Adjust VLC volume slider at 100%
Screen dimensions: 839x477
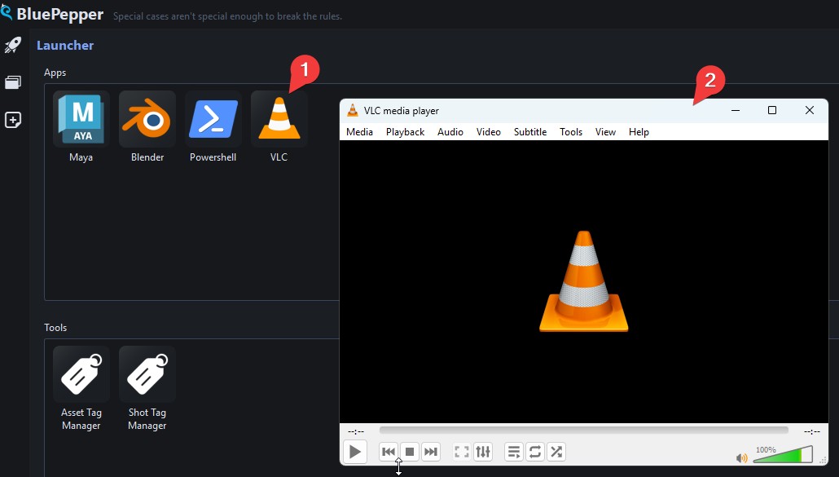pos(784,454)
